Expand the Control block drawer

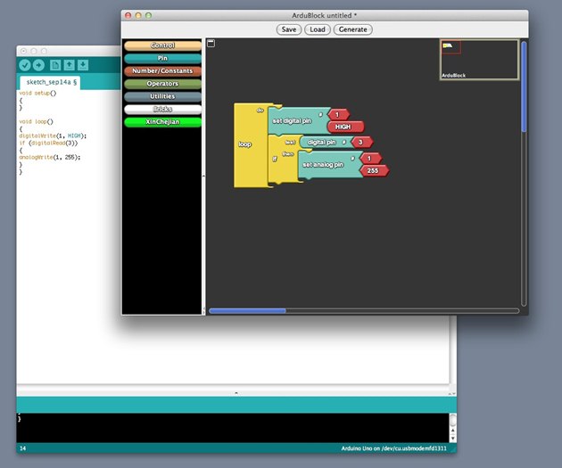[162, 45]
